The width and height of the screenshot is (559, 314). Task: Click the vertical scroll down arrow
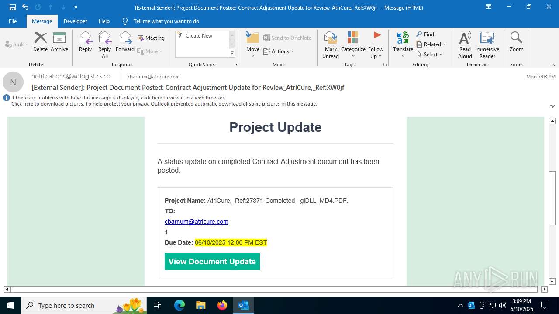552,282
